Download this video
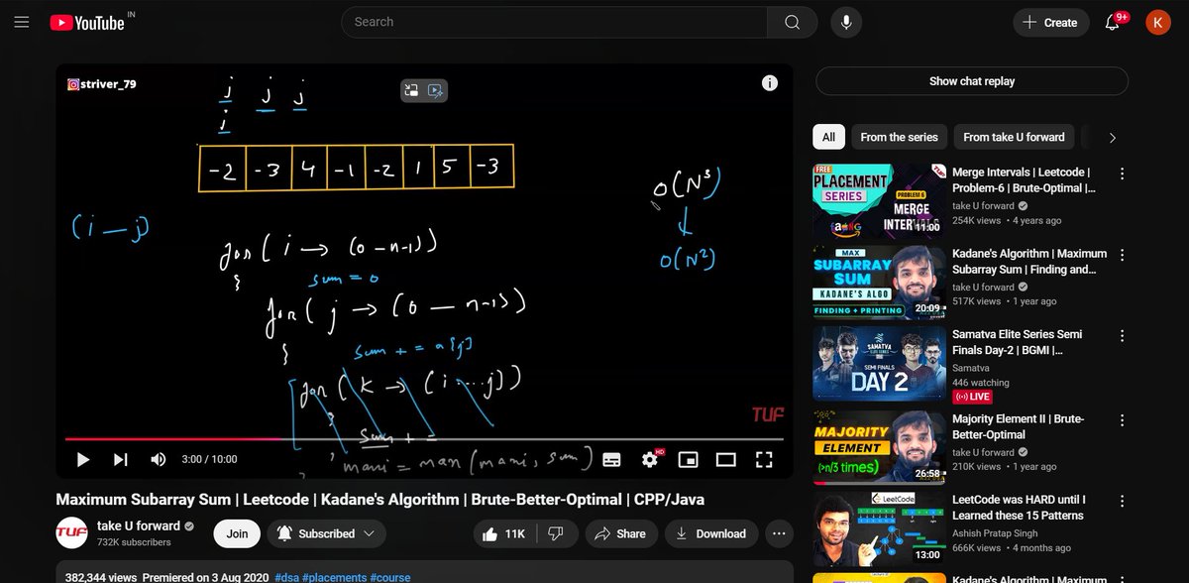The height and width of the screenshot is (583, 1189). 711,533
